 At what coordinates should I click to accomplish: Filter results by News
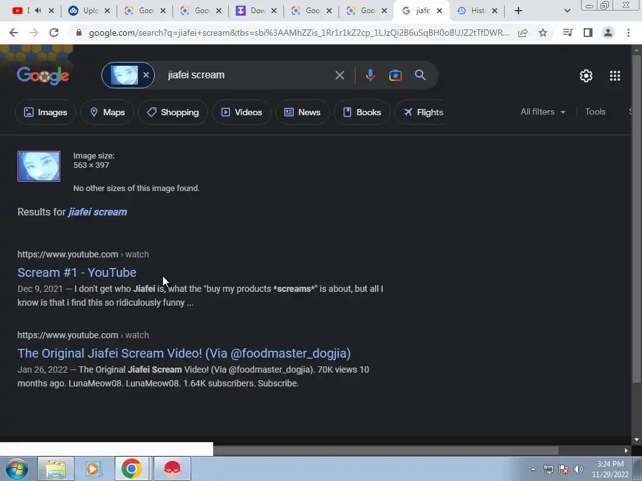tap(302, 112)
